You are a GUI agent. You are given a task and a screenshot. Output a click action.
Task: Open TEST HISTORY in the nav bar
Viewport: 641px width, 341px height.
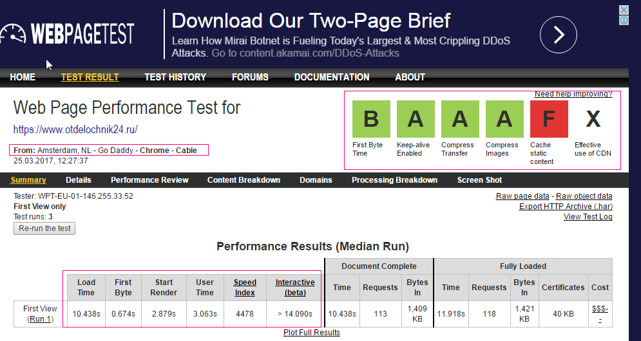[x=175, y=77]
